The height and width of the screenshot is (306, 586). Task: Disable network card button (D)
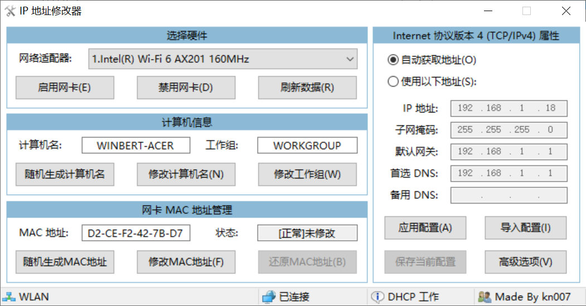[x=186, y=87]
